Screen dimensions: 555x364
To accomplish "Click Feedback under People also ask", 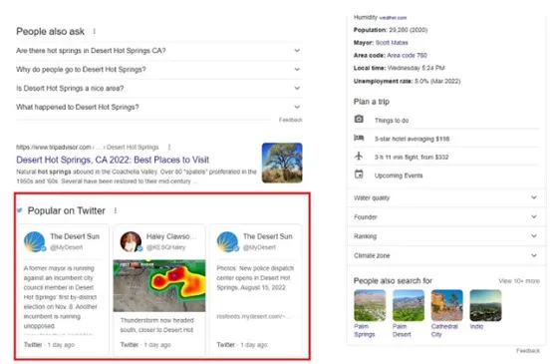I will tap(290, 120).
